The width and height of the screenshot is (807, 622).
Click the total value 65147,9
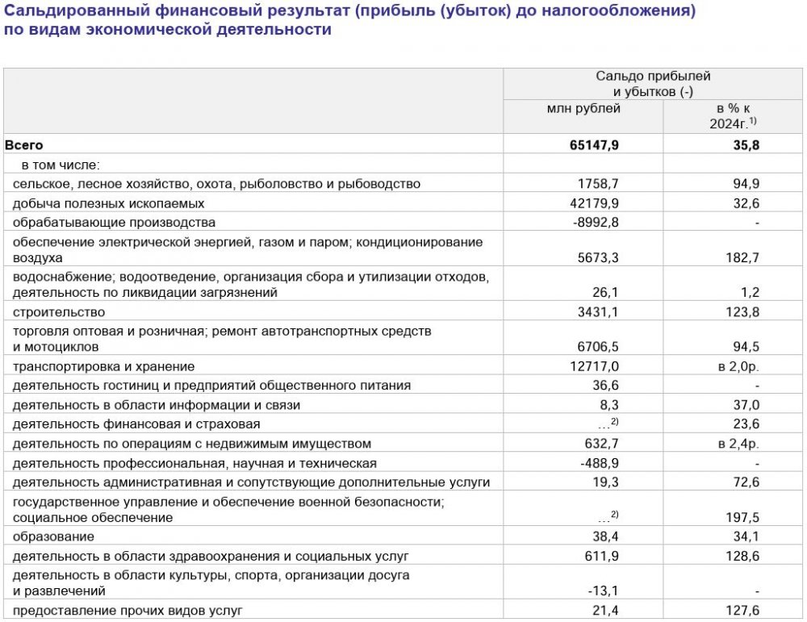tap(592, 145)
